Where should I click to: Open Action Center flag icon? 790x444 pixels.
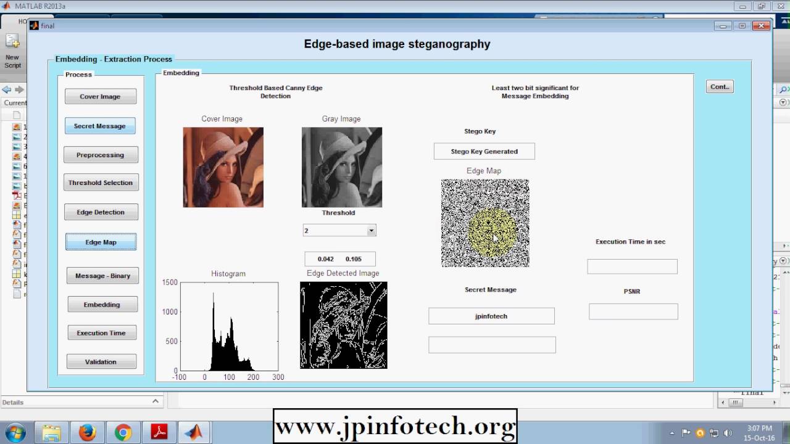pos(686,433)
